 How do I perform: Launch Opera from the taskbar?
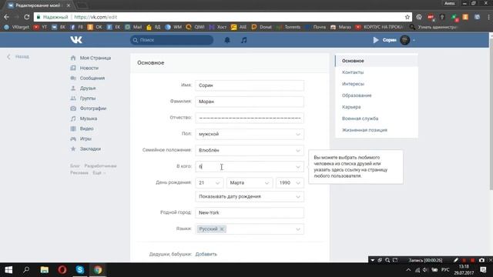click(x=62, y=270)
